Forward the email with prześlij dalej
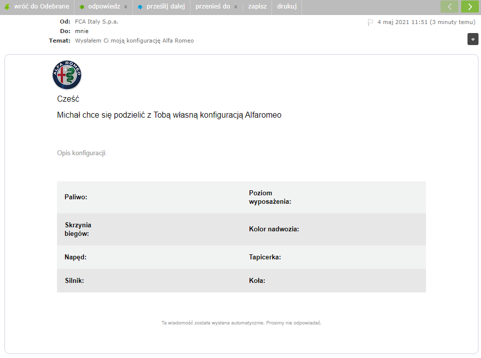 (165, 7)
